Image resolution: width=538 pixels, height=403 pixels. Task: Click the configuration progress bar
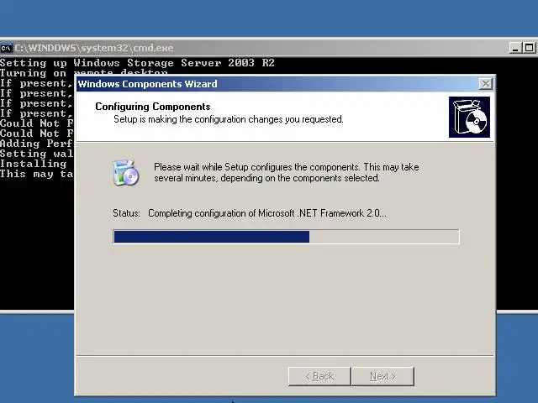(x=286, y=237)
